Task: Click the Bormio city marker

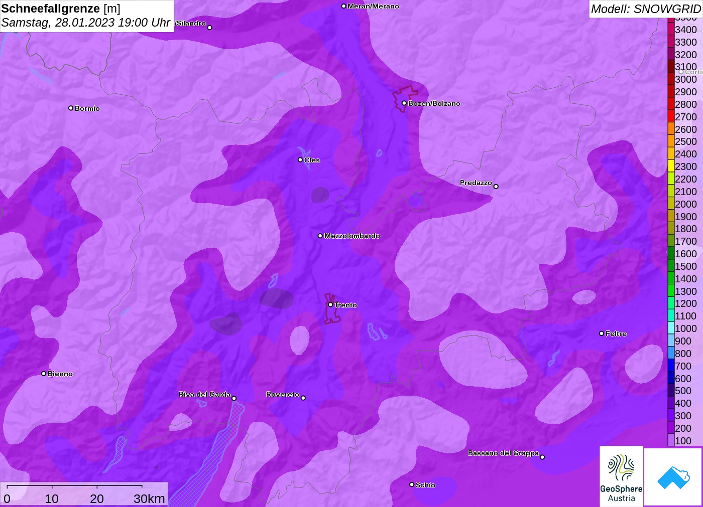Action: coord(71,108)
